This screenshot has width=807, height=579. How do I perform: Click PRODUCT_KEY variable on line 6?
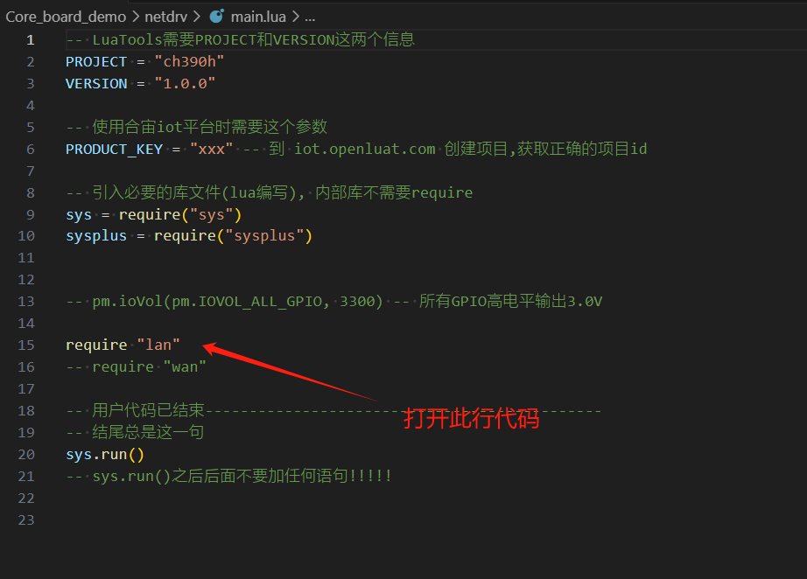click(115, 149)
